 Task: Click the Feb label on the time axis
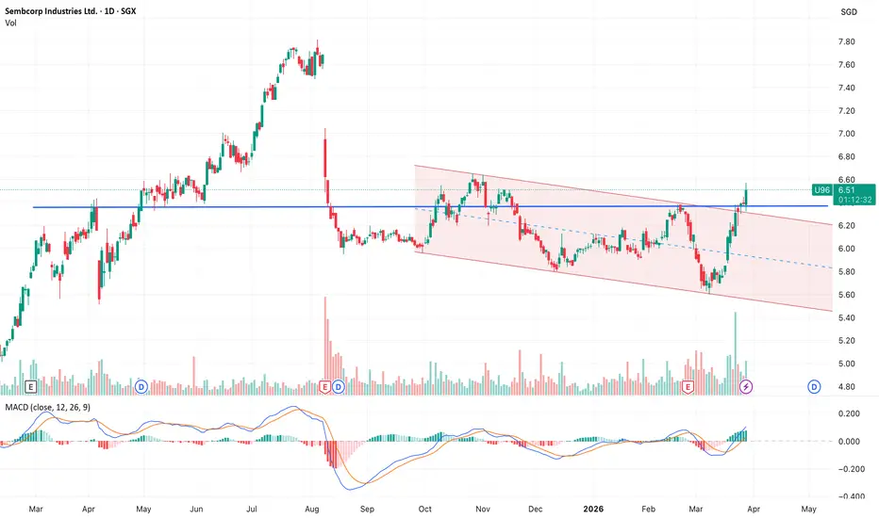648,509
